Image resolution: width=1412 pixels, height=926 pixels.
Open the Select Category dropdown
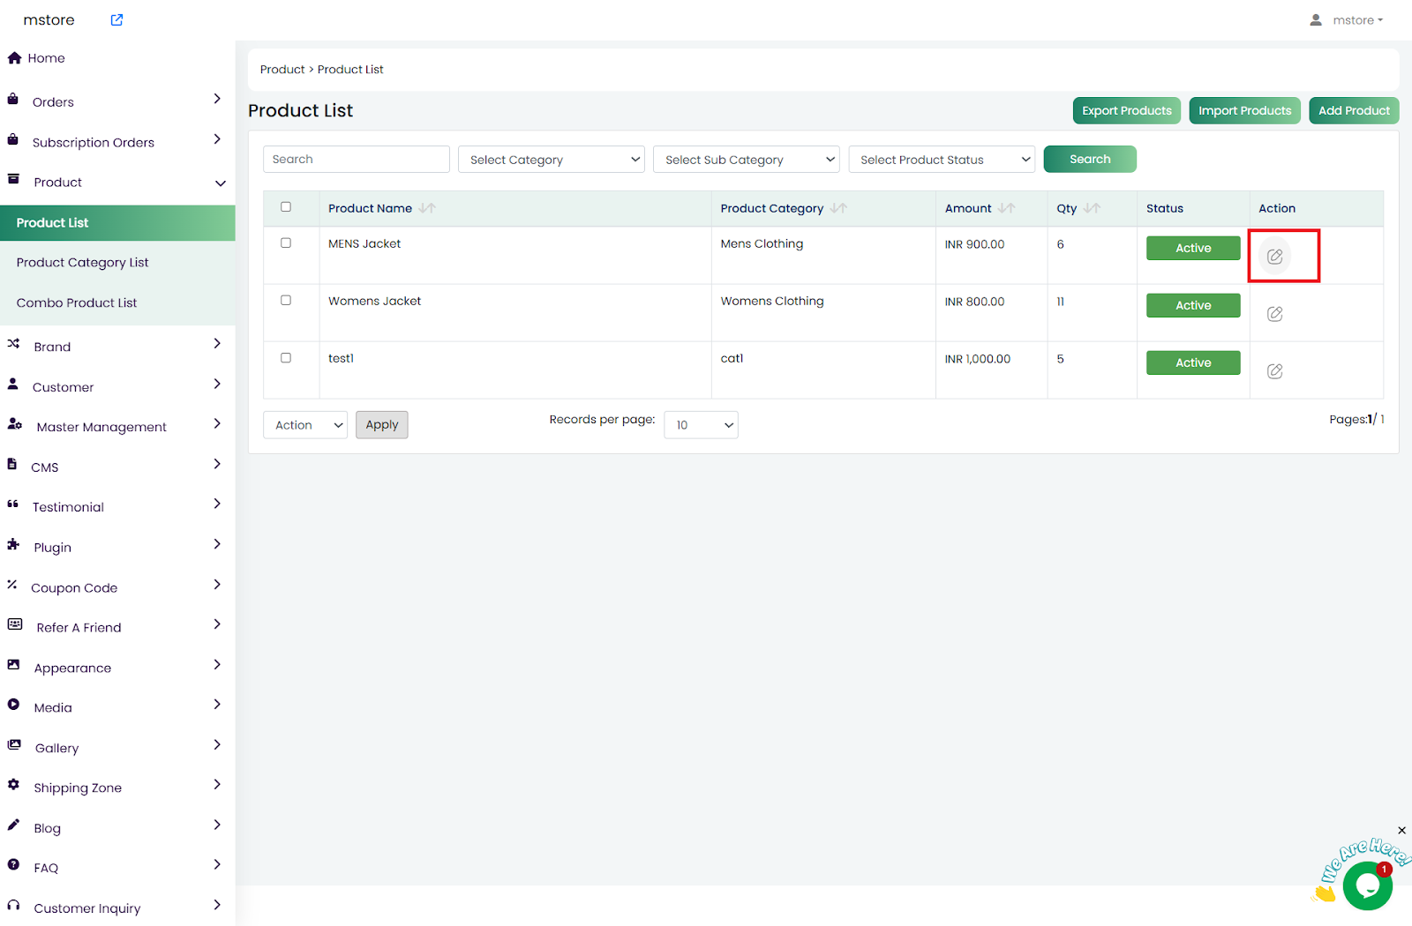[x=551, y=160]
